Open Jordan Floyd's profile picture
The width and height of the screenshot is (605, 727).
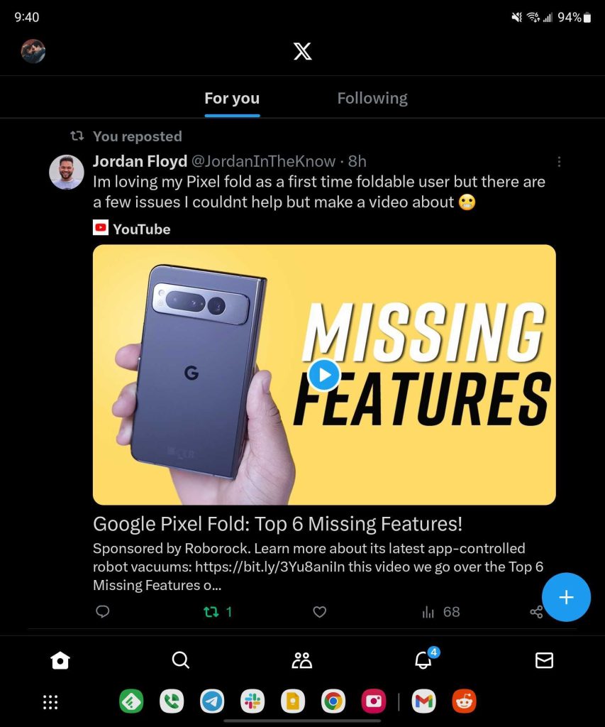click(67, 172)
